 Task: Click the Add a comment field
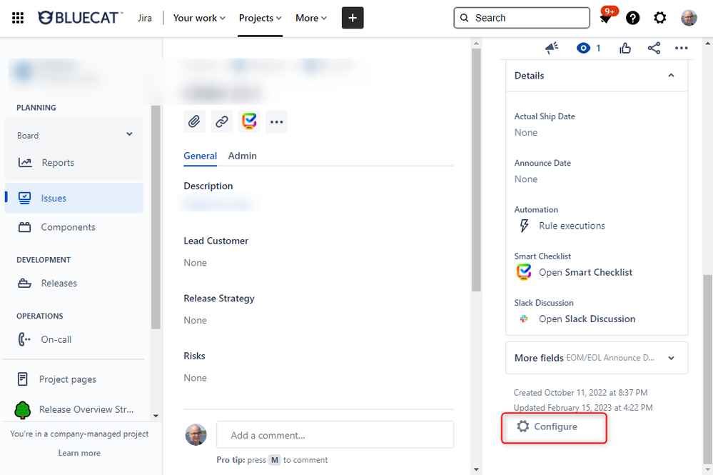[x=335, y=435]
